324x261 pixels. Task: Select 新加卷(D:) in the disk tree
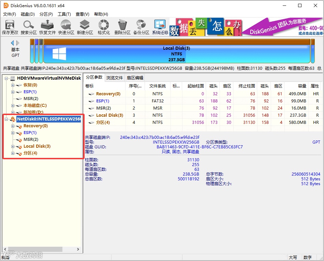pos(33,112)
